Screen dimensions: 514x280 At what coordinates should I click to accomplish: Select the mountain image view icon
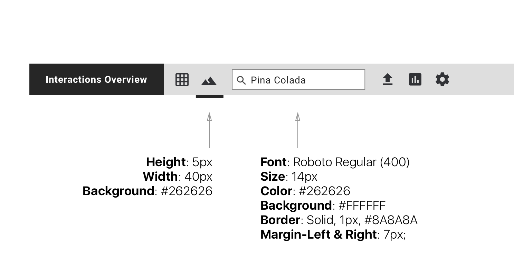pyautogui.click(x=209, y=81)
